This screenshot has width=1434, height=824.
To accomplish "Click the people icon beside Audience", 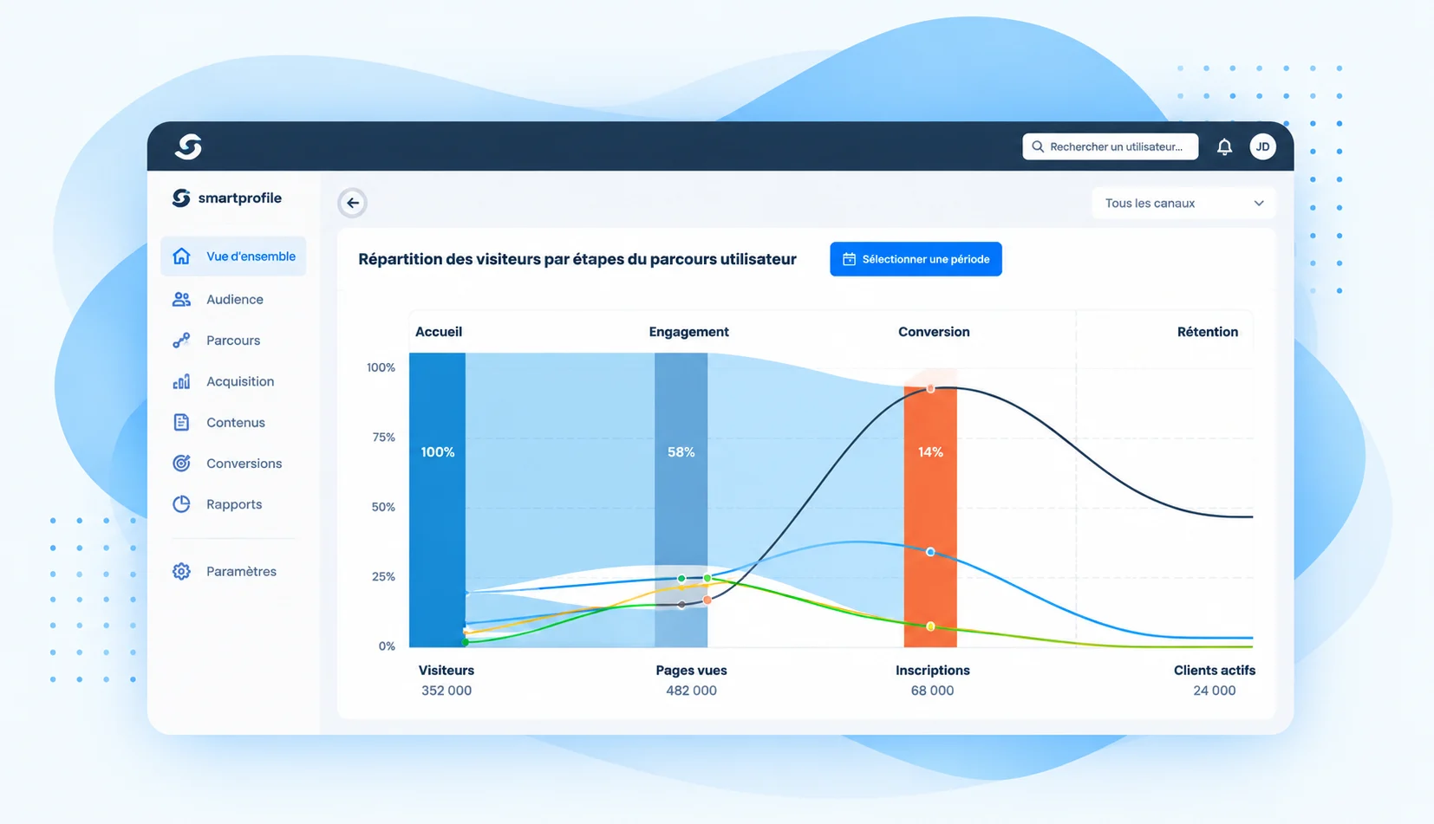I will (181, 299).
